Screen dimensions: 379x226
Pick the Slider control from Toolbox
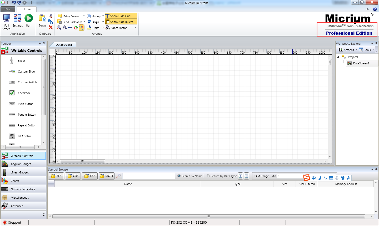click(21, 61)
